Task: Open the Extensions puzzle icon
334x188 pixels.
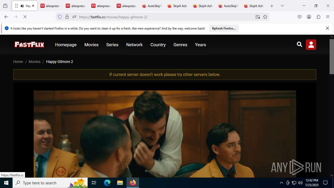Action: pos(318,17)
